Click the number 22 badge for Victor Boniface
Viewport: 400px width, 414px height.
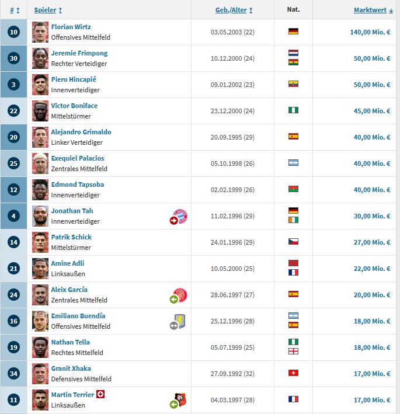[14, 110]
